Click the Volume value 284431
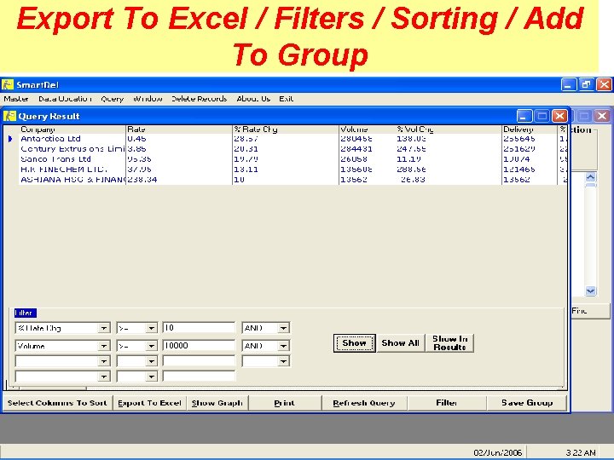 point(356,149)
